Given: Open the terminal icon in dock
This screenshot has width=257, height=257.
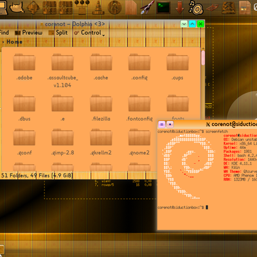Looking at the screenshot, I should [x=163, y=8].
